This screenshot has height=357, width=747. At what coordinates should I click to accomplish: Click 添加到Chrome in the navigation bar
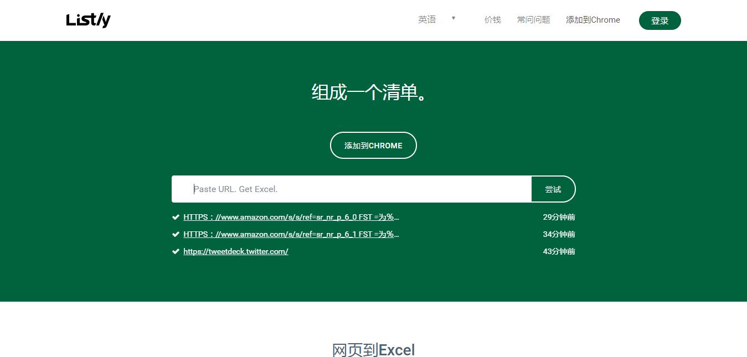[593, 20]
